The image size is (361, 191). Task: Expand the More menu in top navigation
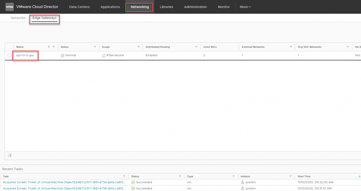pos(245,7)
